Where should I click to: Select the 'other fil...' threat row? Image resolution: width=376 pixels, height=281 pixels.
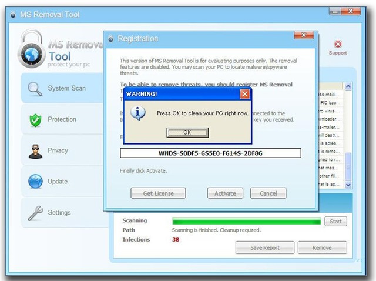(x=330, y=176)
